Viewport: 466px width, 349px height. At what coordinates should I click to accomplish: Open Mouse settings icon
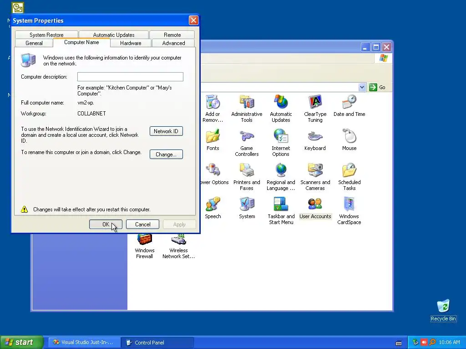click(349, 140)
